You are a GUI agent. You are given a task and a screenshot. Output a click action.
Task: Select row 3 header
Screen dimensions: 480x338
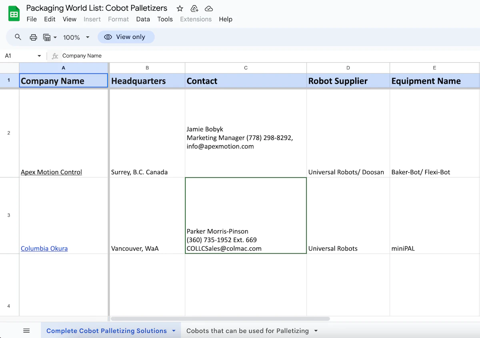tap(9, 215)
